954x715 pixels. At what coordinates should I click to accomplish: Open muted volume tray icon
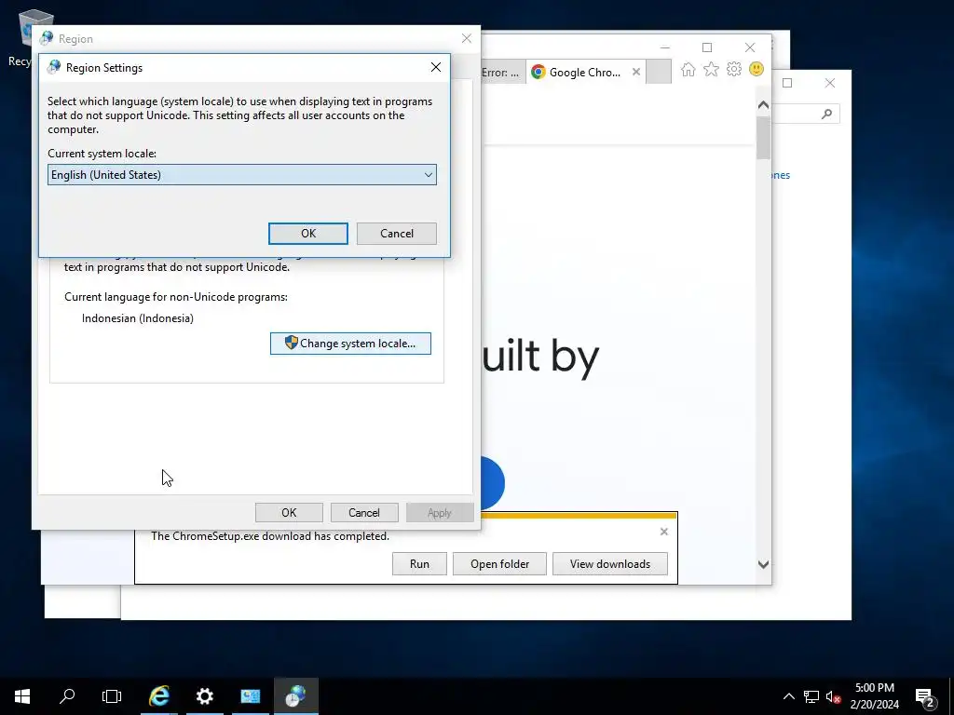[834, 696]
